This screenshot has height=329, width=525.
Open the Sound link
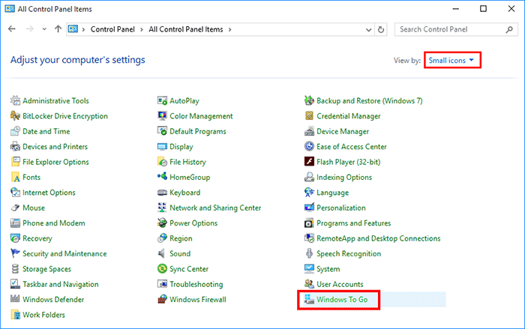point(180,254)
